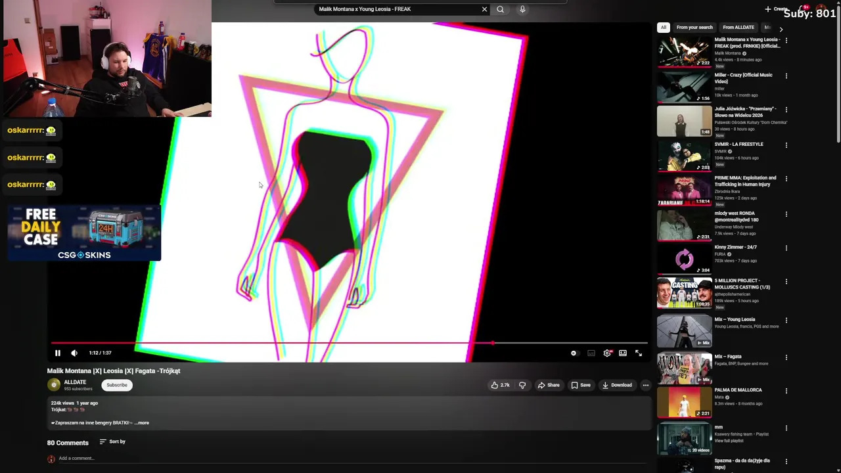Open Sort by comments dropdown
The image size is (841, 473).
(112, 441)
